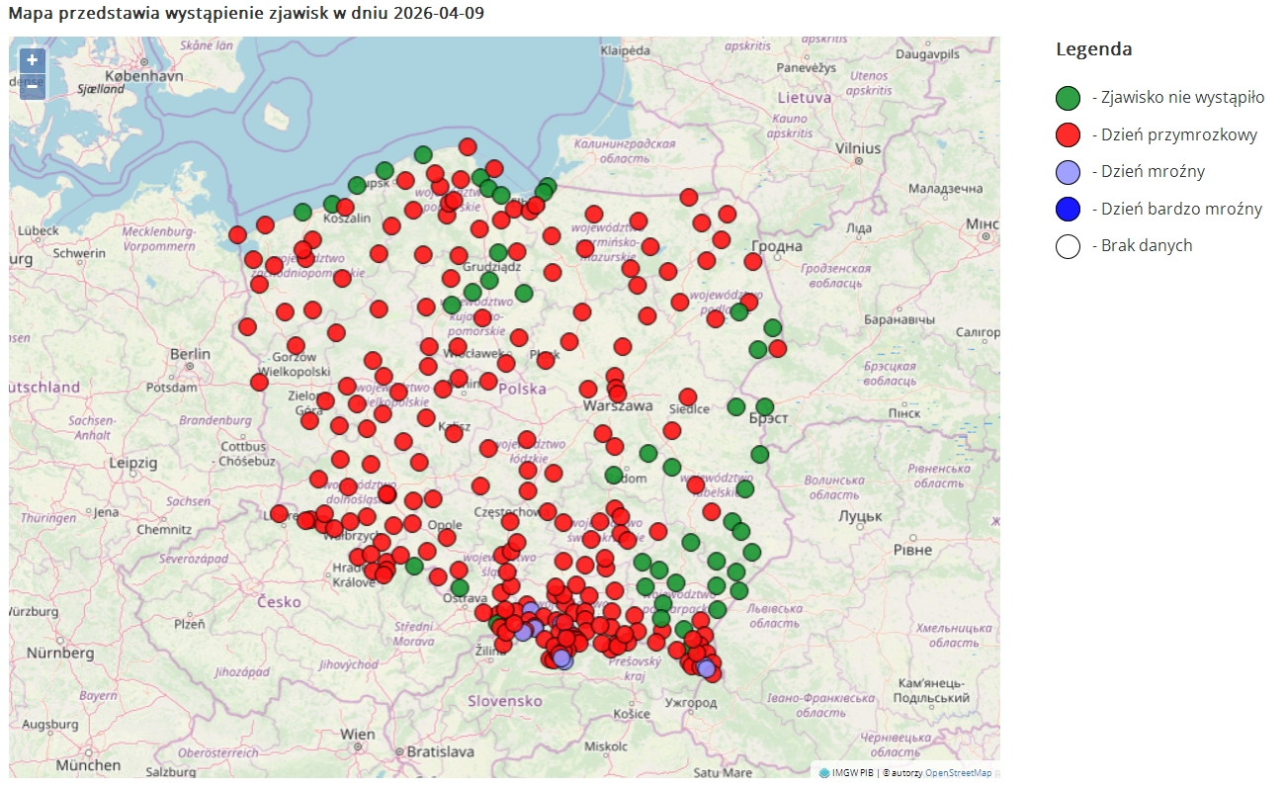Click the blue 'Dzień bardzo mroźny' legend circle
The width and height of the screenshot is (1285, 788).
coord(1068,209)
